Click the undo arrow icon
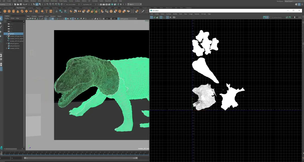 (24, 4)
